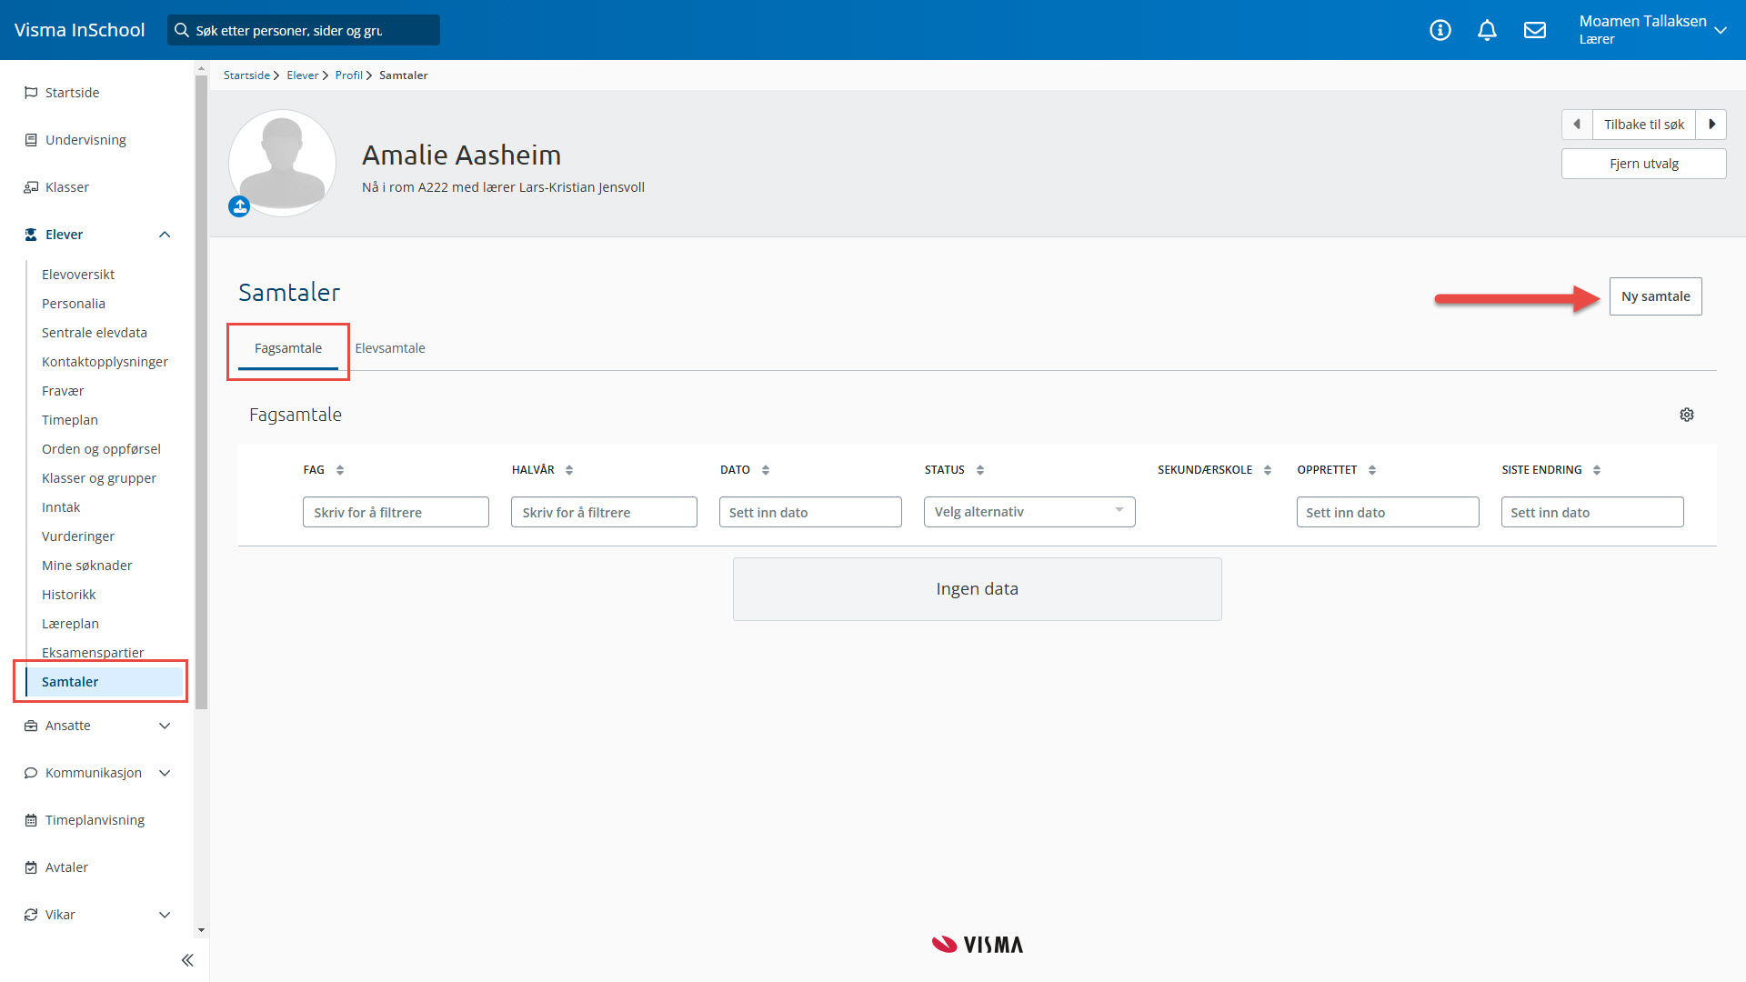Open the messages envelope icon
Image resolution: width=1746 pixels, height=982 pixels.
tap(1535, 30)
